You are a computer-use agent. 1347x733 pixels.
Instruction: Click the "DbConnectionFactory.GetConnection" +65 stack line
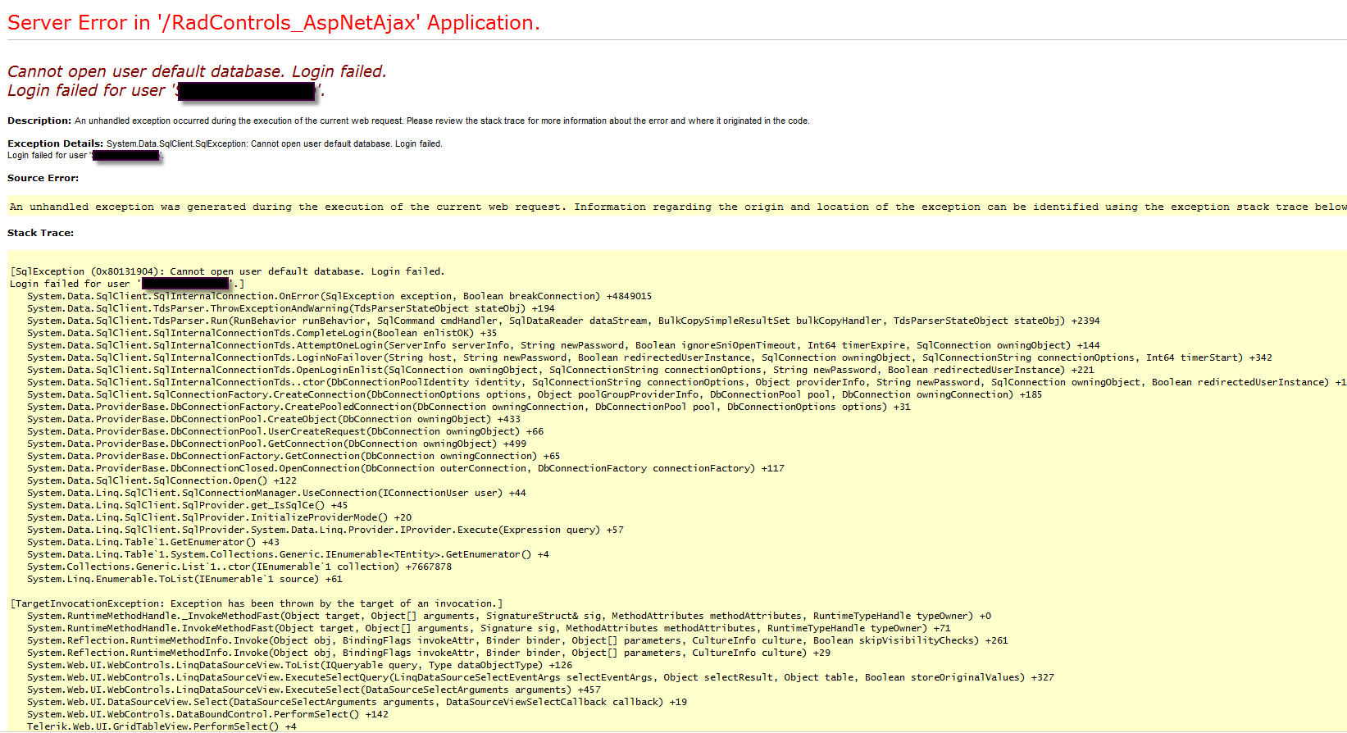coord(294,456)
